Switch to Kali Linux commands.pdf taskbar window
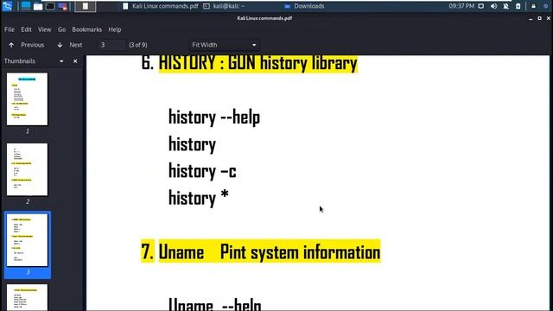Viewport: 553px width, 311px height. click(161, 6)
